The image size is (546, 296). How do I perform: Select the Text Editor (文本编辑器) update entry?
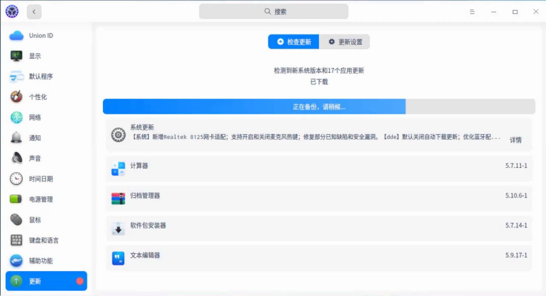pos(319,258)
